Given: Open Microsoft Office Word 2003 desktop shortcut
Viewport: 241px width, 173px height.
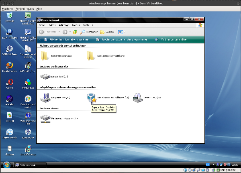Looking at the screenshot, I should [x=28, y=35].
